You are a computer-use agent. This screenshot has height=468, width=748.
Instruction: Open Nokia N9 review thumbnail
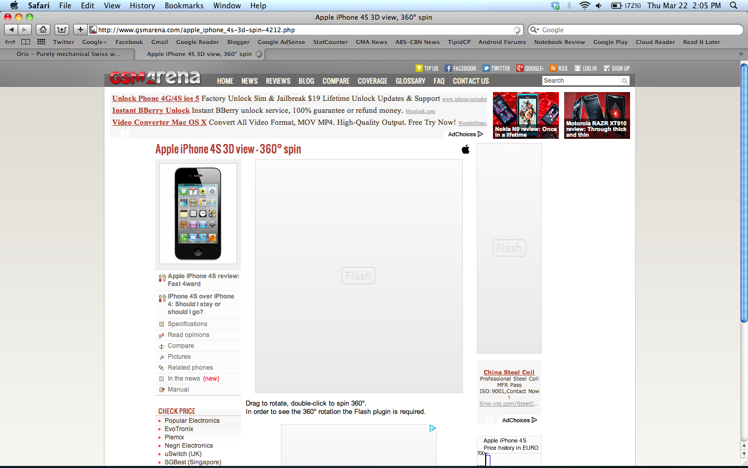click(x=526, y=115)
